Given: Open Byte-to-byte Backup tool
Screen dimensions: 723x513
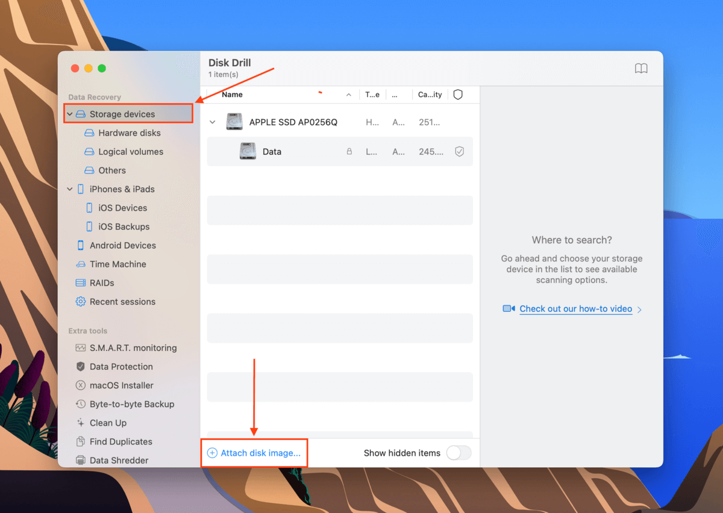Looking at the screenshot, I should pos(132,404).
